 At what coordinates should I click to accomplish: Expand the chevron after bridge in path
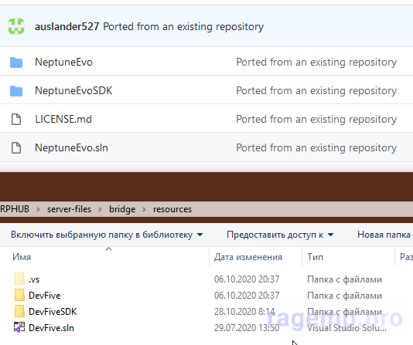145,209
